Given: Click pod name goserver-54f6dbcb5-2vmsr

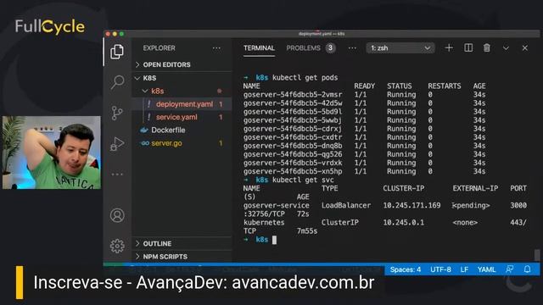Looking at the screenshot, I should pyautogui.click(x=293, y=94).
